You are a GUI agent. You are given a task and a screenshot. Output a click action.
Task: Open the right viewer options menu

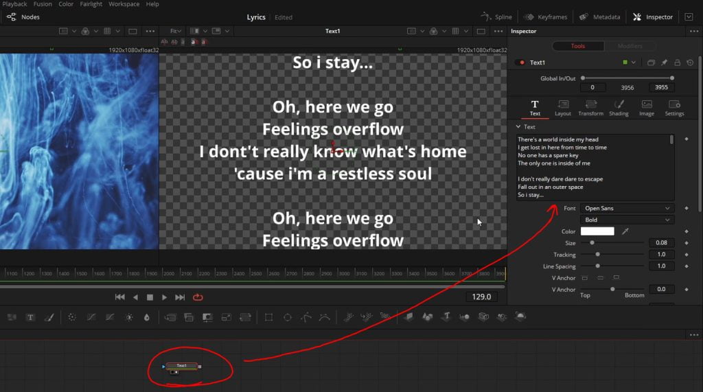[x=498, y=31]
